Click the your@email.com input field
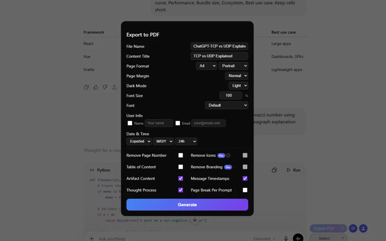The image size is (386, 241). point(208,123)
